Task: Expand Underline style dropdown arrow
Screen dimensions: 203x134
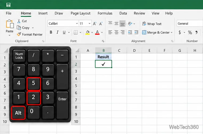Action: (69, 32)
